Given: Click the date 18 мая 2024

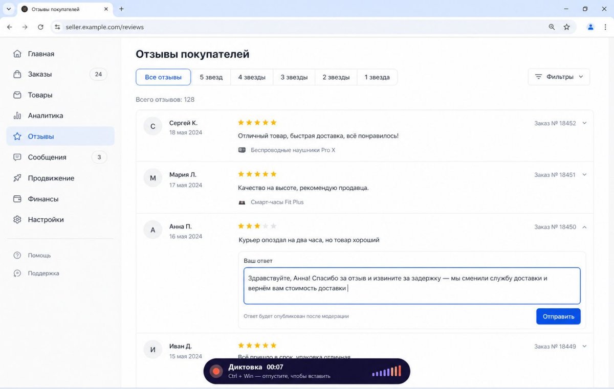Looking at the screenshot, I should [x=186, y=132].
